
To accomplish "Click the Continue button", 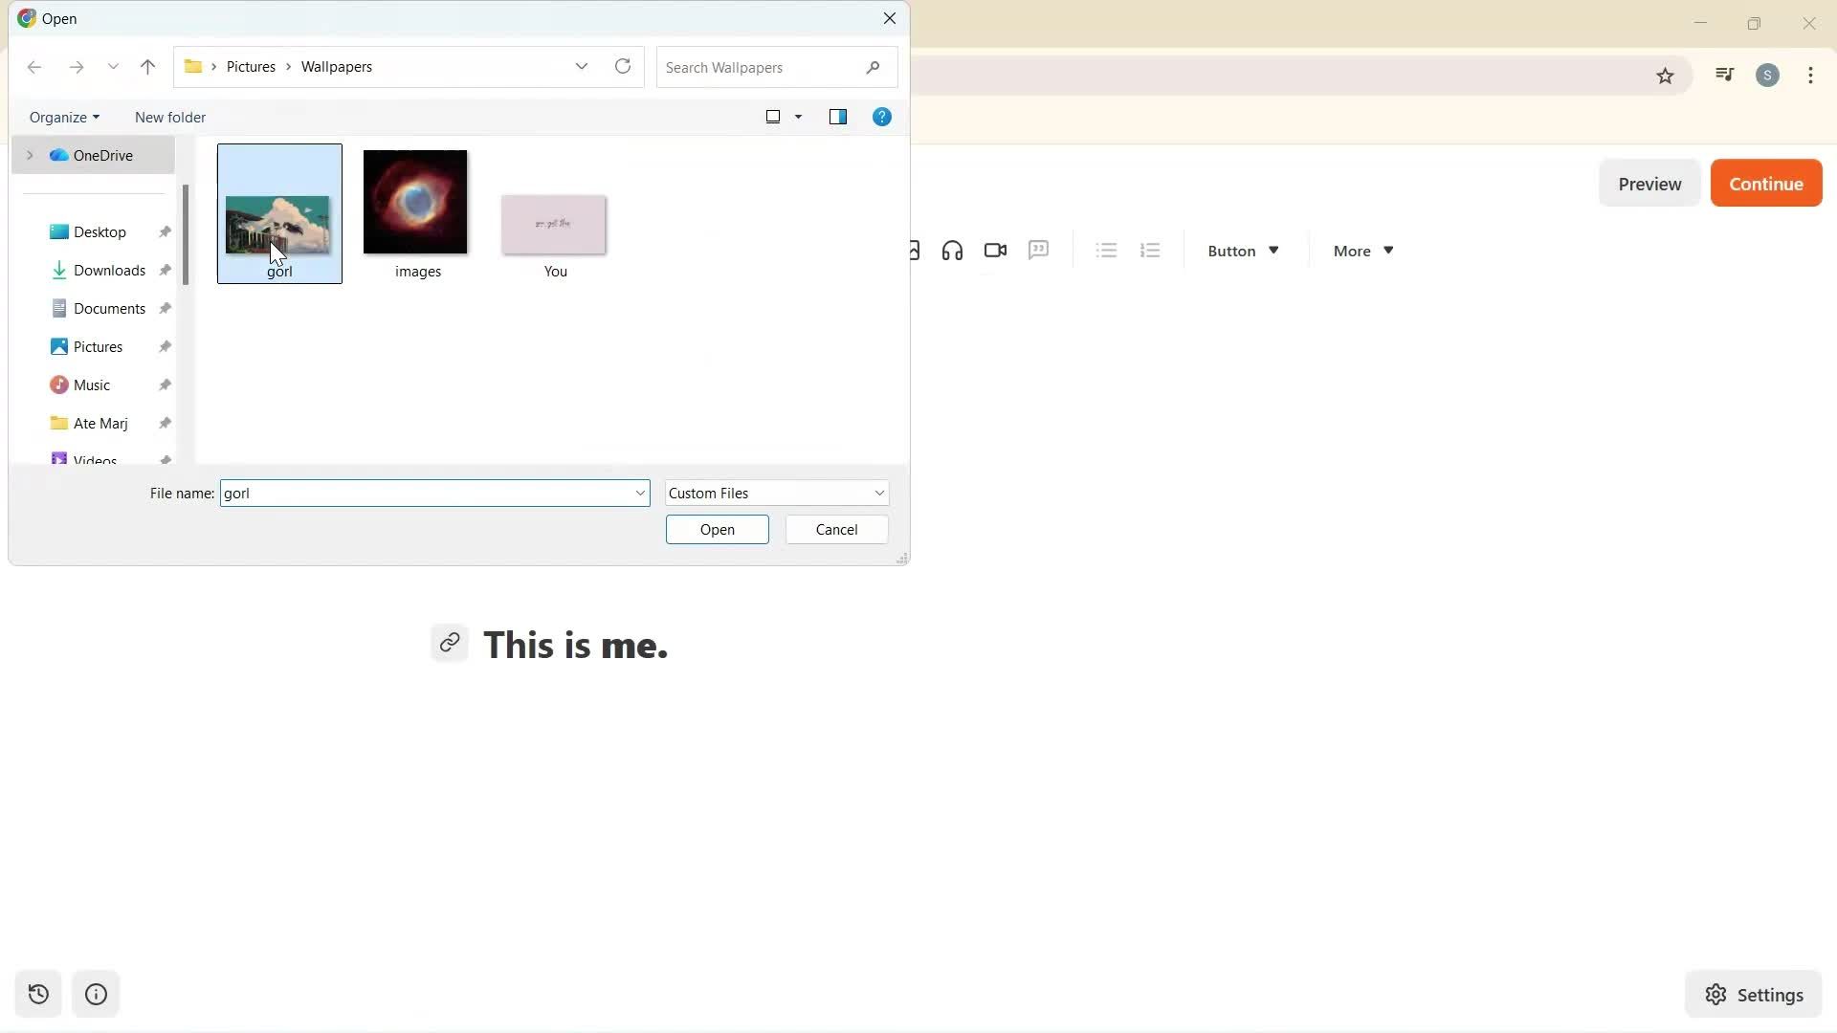I will click(1765, 183).
